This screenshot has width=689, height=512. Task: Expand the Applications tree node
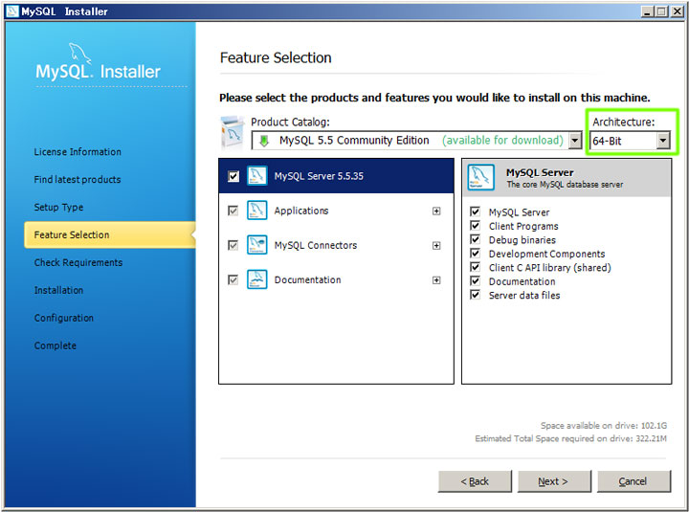[436, 211]
